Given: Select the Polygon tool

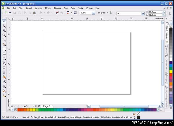Looking at the screenshot, I should [4, 58].
